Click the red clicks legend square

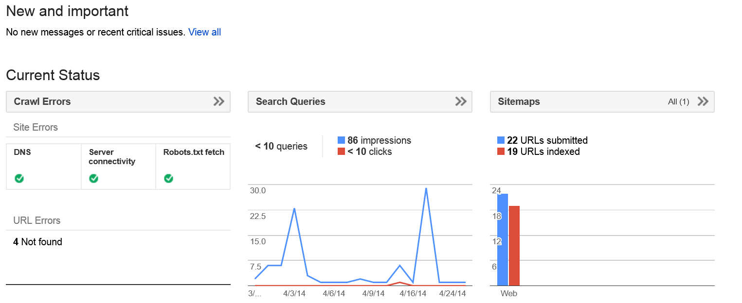coord(341,151)
